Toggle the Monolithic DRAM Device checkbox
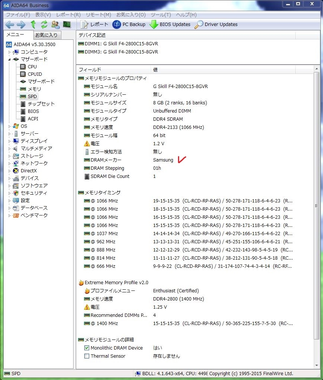Screen dimensions: 323x380 (87, 348)
